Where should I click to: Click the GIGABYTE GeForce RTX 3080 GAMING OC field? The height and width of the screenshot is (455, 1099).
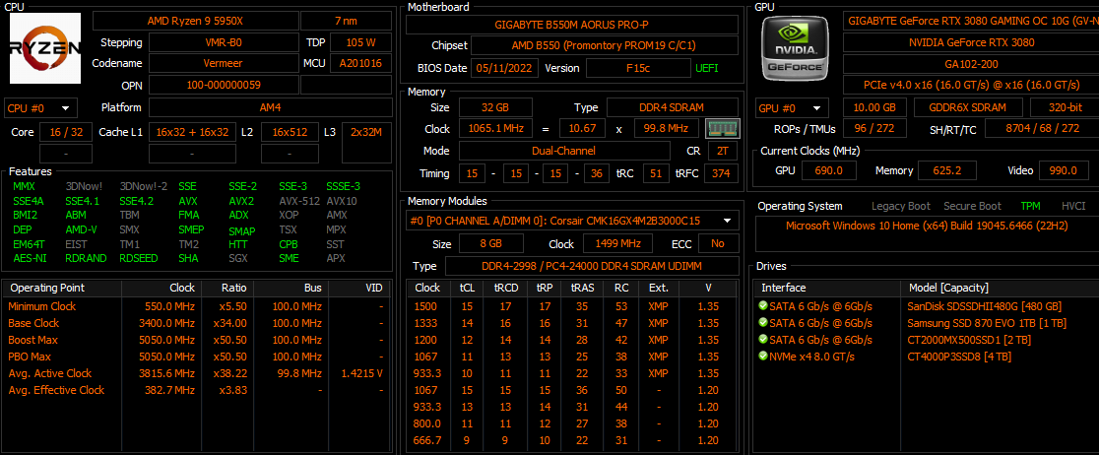click(x=971, y=21)
